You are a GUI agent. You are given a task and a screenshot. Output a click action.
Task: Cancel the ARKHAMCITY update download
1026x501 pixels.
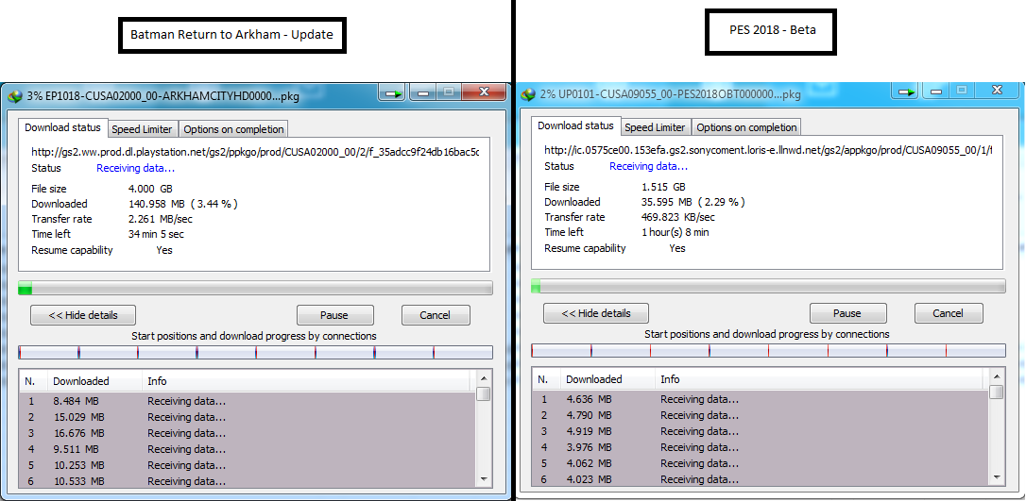pos(435,315)
